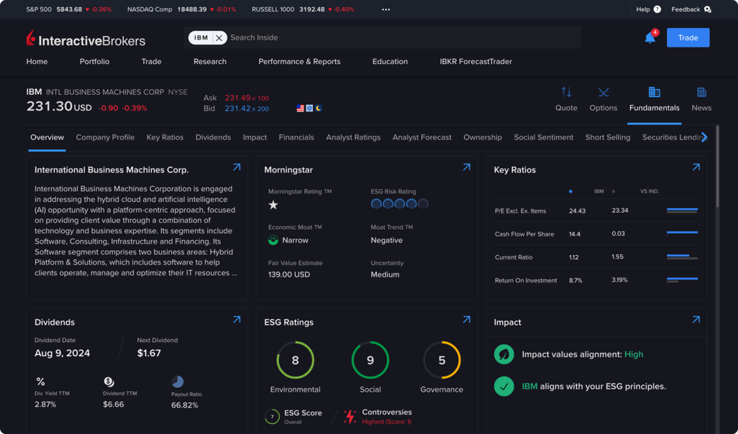Expand the Morningstar card with its arrow
The width and height of the screenshot is (738, 434).
coord(466,167)
